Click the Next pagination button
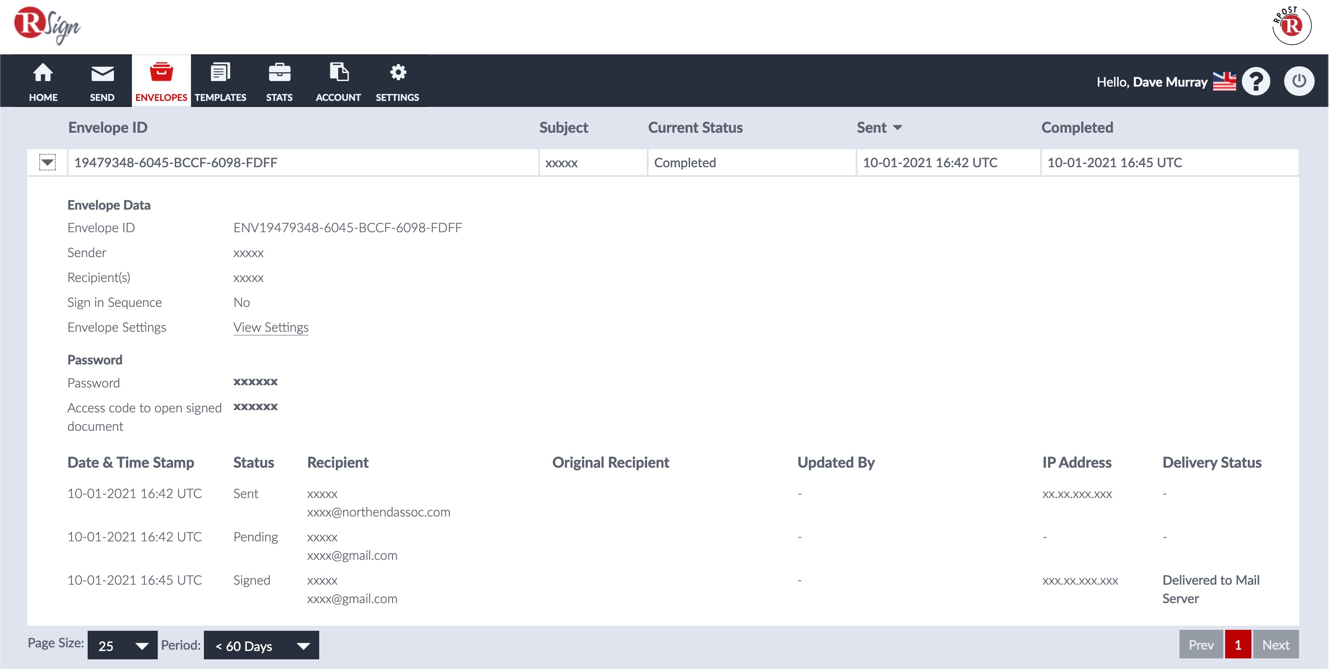Viewport: 1334px width, 669px height. 1275,645
